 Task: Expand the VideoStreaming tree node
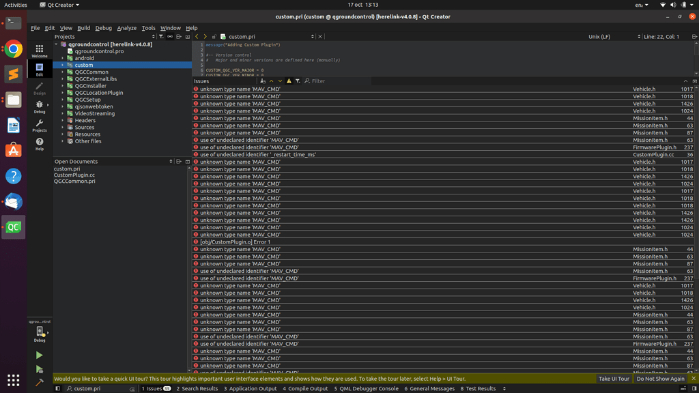(63, 114)
